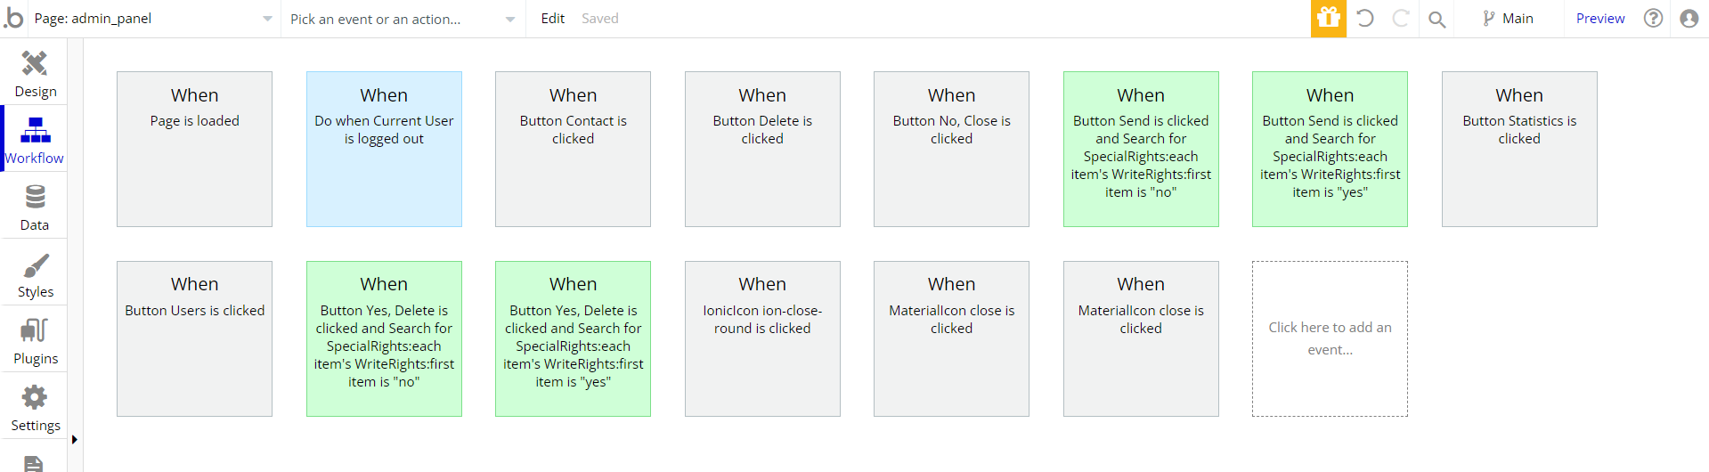Expand the page selector dropdown arrow
Screen dimensions: 1709x472
[267, 19]
